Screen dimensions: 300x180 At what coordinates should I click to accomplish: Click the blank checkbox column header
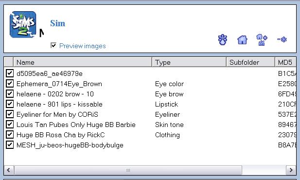9,62
